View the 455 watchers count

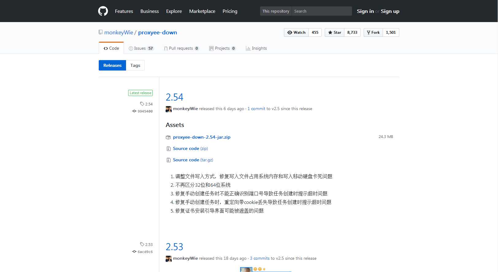click(315, 33)
